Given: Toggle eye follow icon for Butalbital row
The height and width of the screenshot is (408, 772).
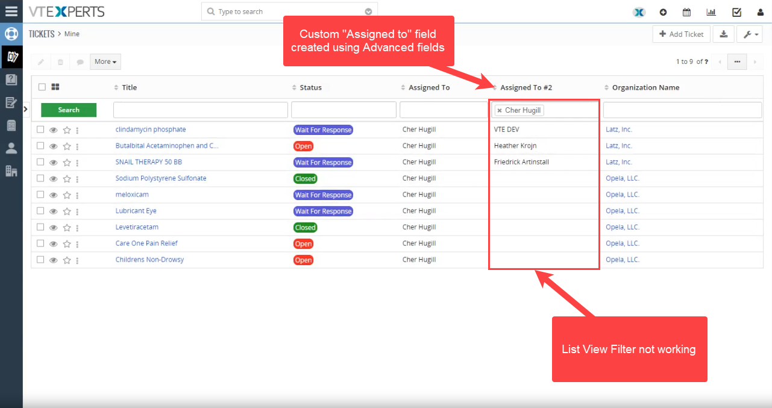Looking at the screenshot, I should [54, 146].
